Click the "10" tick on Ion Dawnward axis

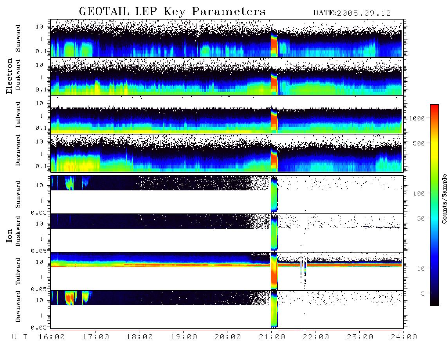pos(40,301)
